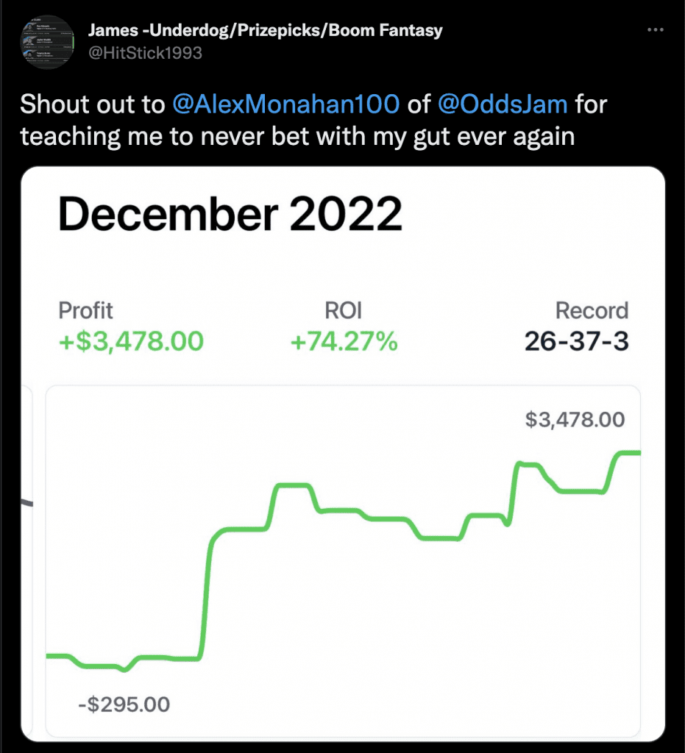
Task: Open the attached December 2022 chart image
Action: (x=343, y=454)
